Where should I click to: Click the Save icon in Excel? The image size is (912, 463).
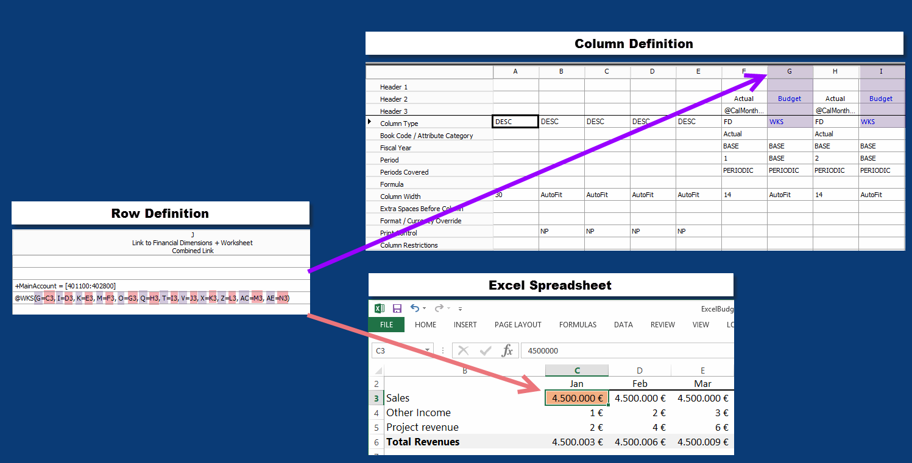pyautogui.click(x=397, y=308)
